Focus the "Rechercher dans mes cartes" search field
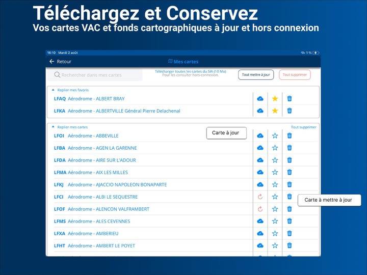 pyautogui.click(x=97, y=75)
